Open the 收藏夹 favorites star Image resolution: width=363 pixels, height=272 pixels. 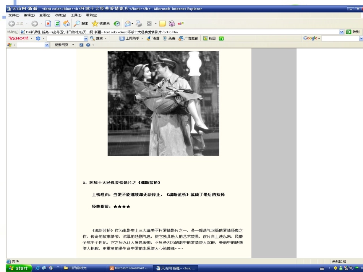pos(101,24)
